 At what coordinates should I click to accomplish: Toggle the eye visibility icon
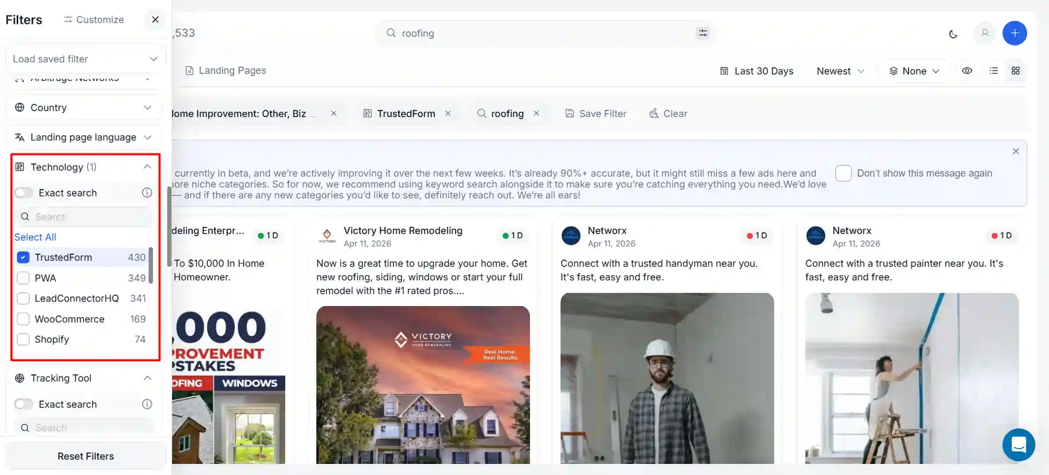pos(967,71)
